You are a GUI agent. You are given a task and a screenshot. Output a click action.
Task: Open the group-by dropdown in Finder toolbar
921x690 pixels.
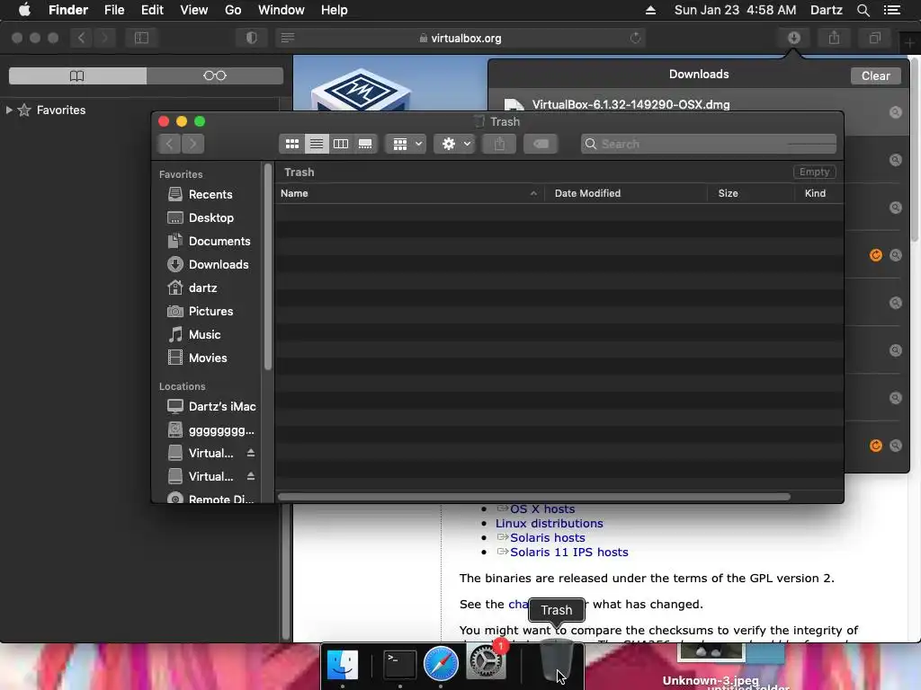coord(407,144)
